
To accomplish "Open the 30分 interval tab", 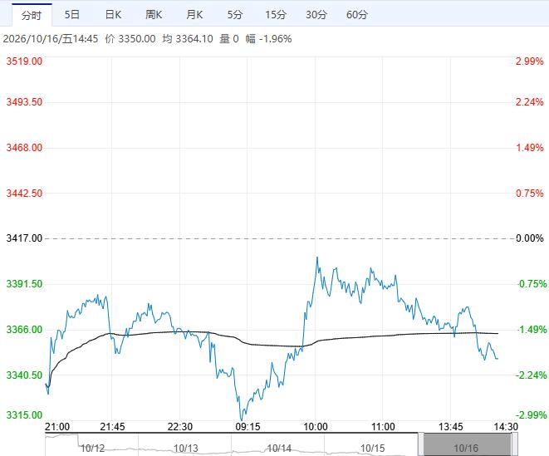I will click(x=316, y=15).
